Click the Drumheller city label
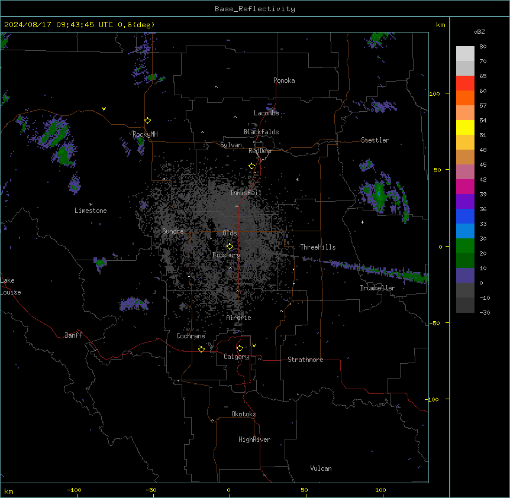Screen dimensions: 510x498 click(x=377, y=288)
